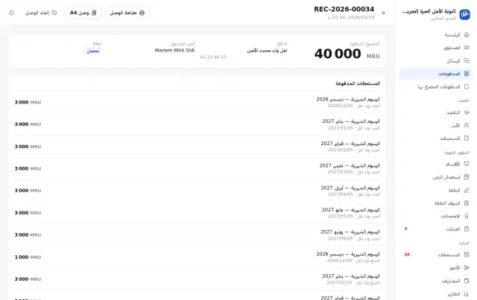Select the 'ديسمبر 2026' row for الشيخ ولد اعل
Screen dimensions: 477x300
[x=198, y=257]
